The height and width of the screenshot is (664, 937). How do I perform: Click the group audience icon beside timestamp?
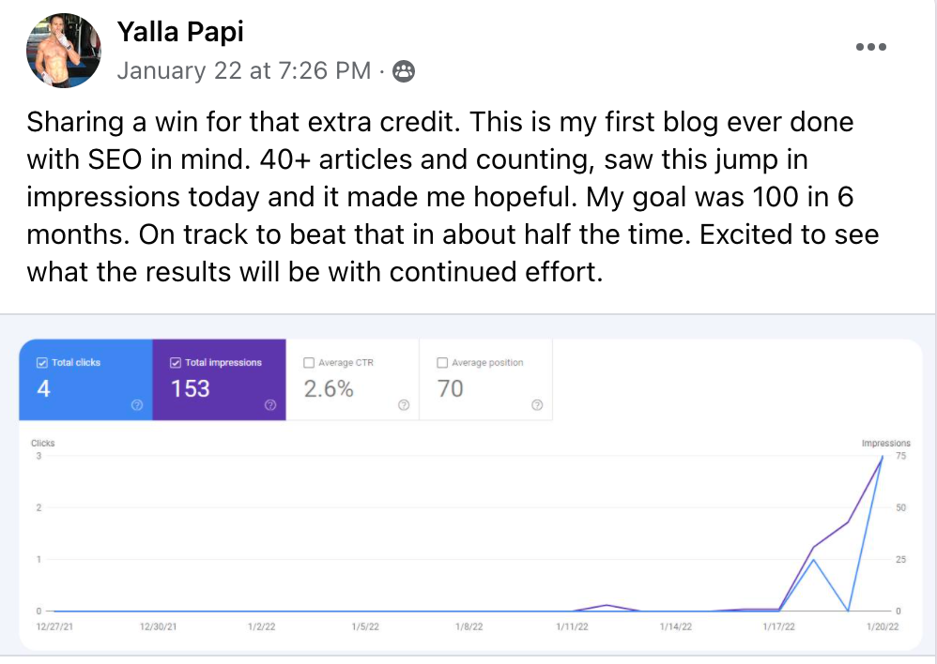pos(404,71)
